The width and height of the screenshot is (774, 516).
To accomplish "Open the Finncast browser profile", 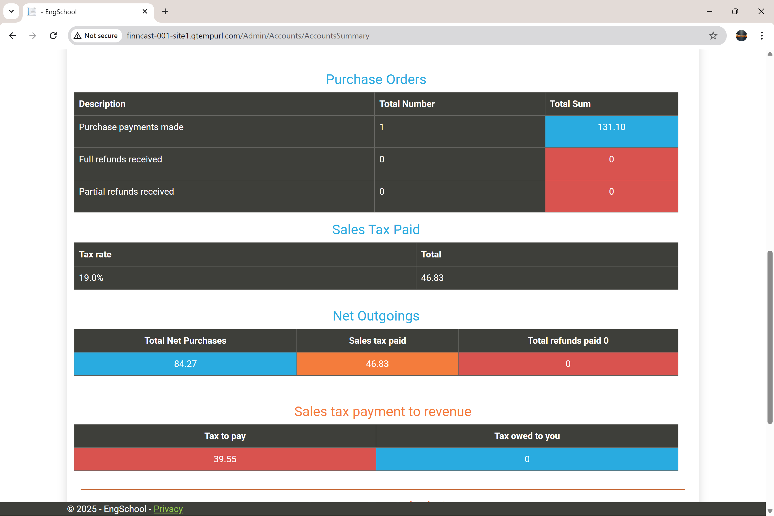I will click(x=741, y=36).
